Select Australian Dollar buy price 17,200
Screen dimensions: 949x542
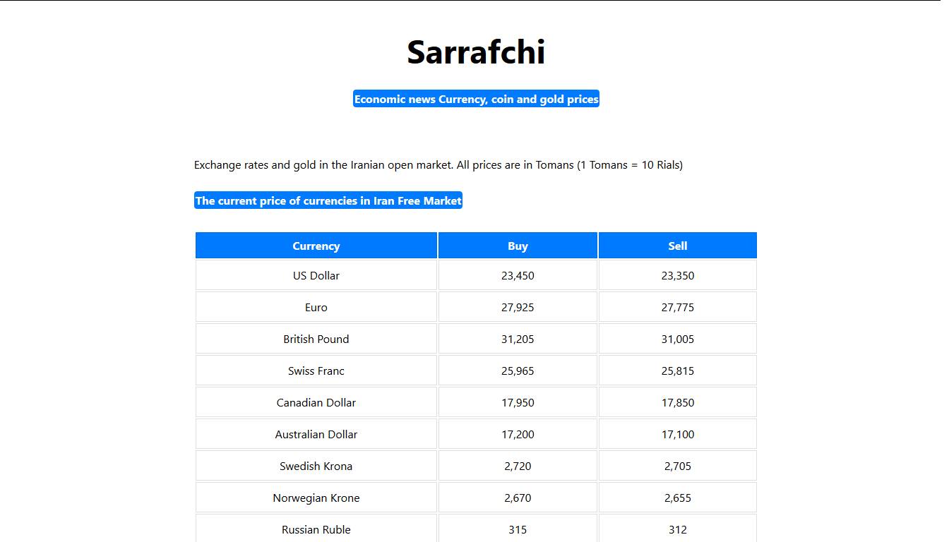[518, 434]
